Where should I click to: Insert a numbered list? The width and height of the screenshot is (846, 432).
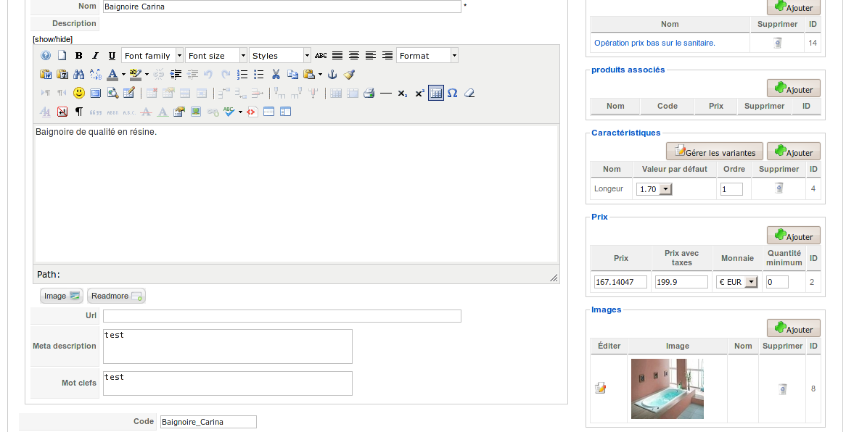pyautogui.click(x=243, y=75)
